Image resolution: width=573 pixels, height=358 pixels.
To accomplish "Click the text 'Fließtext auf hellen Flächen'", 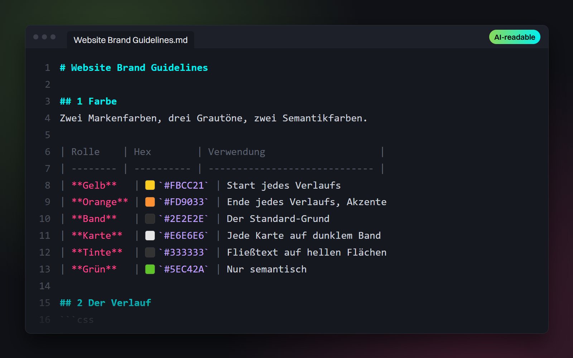I will pyautogui.click(x=307, y=252).
